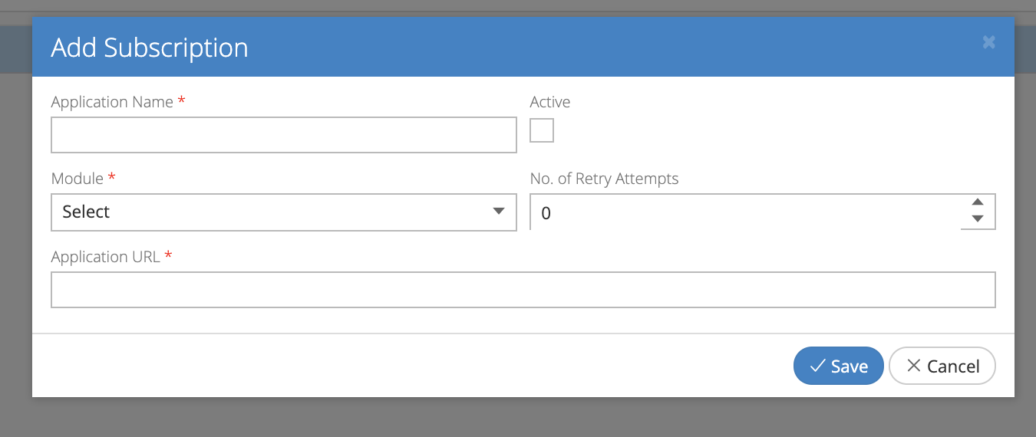
Task: Click the Add Subscription dialog title
Action: coord(150,48)
